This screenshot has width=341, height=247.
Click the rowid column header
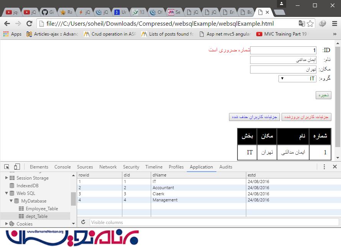[x=100, y=175]
